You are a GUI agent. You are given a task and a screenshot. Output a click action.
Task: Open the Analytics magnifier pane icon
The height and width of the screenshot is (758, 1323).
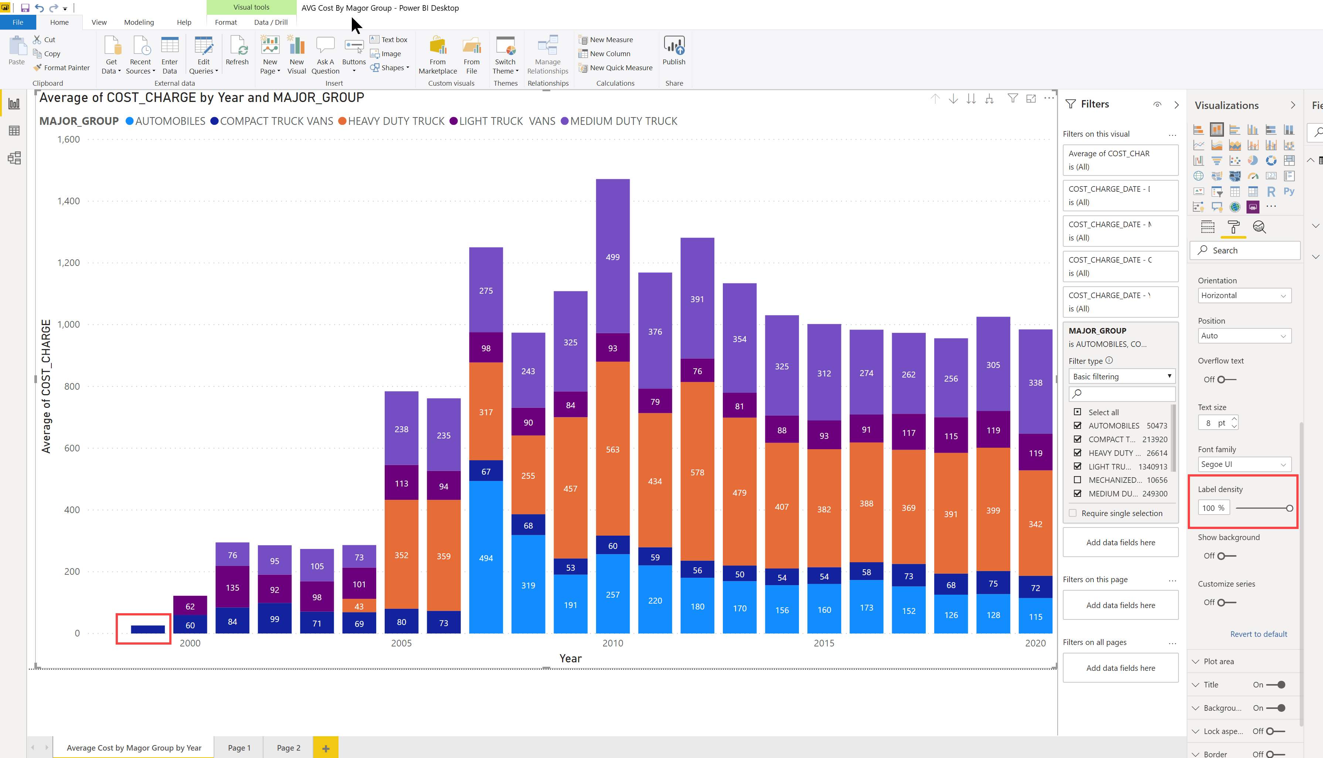pos(1259,227)
